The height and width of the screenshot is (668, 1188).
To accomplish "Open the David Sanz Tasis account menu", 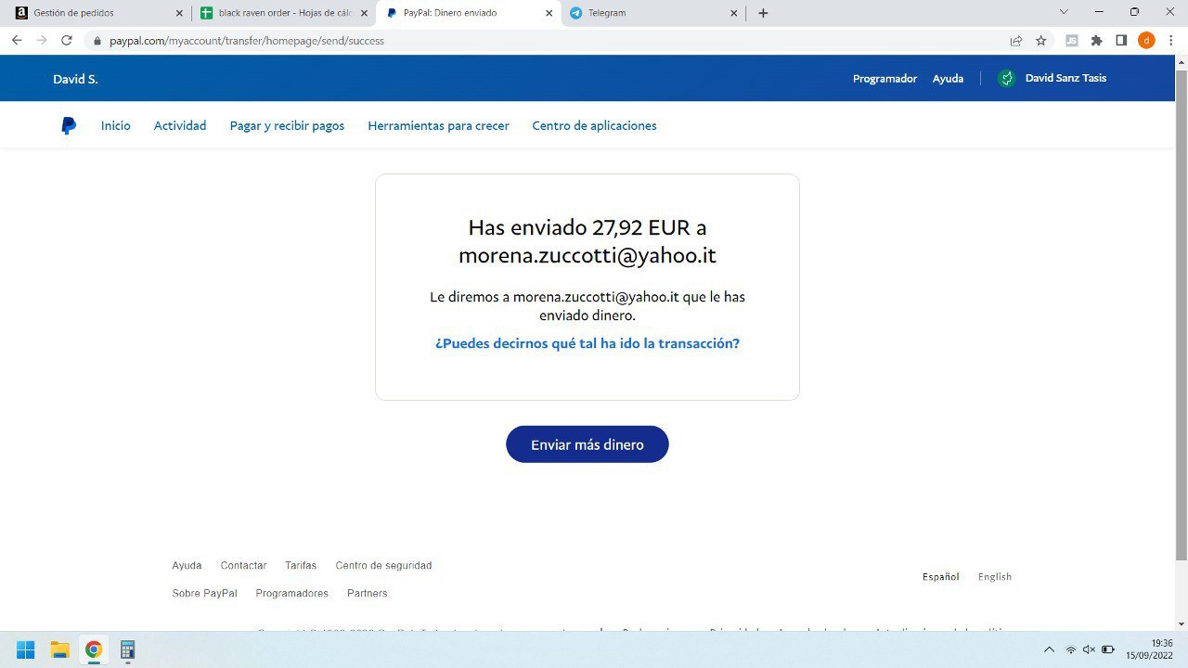I will [1065, 78].
